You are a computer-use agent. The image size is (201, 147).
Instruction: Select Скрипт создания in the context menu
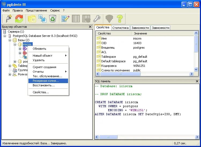click(x=48, y=67)
